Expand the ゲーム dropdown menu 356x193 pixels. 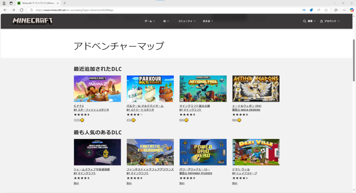pyautogui.click(x=149, y=21)
